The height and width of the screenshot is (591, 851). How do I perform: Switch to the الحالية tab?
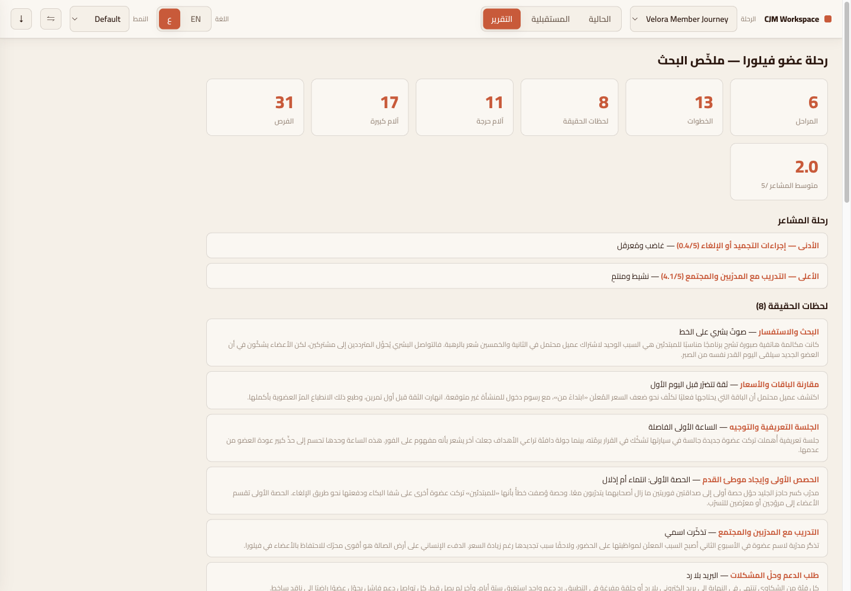click(x=599, y=19)
